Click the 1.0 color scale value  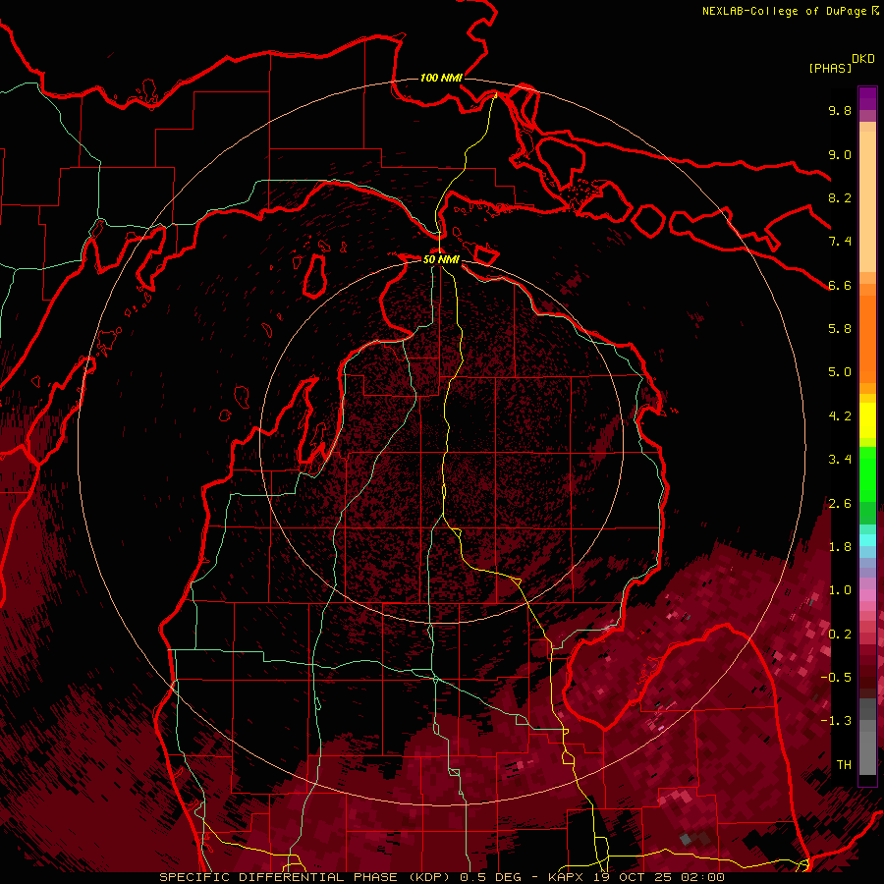click(x=840, y=590)
